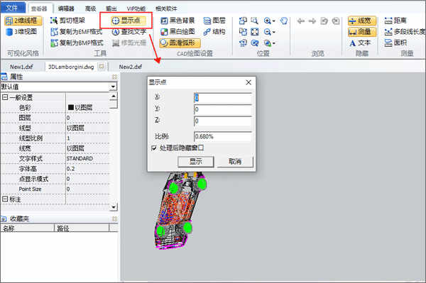The image size is (426, 283).
Task: Open the 编辑器 ribbon tab
Action: click(x=66, y=9)
